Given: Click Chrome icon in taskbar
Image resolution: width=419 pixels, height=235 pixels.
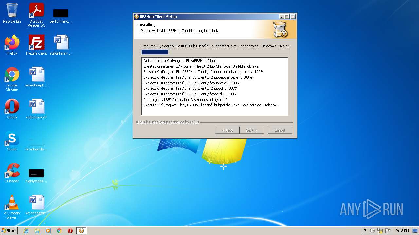Looking at the screenshot, I should tap(59, 231).
